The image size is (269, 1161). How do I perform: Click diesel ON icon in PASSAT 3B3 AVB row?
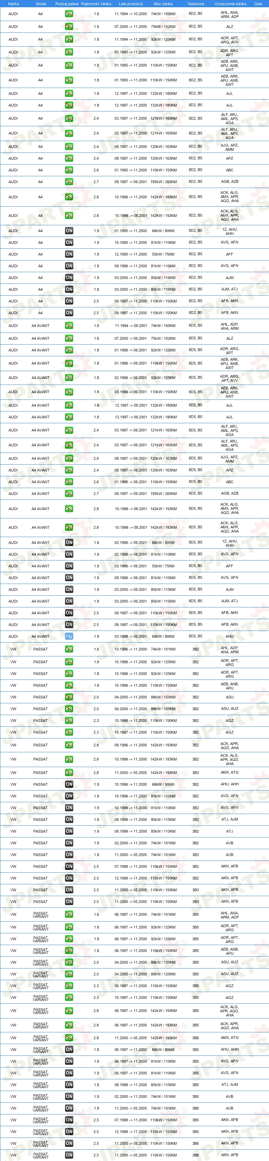tap(69, 854)
